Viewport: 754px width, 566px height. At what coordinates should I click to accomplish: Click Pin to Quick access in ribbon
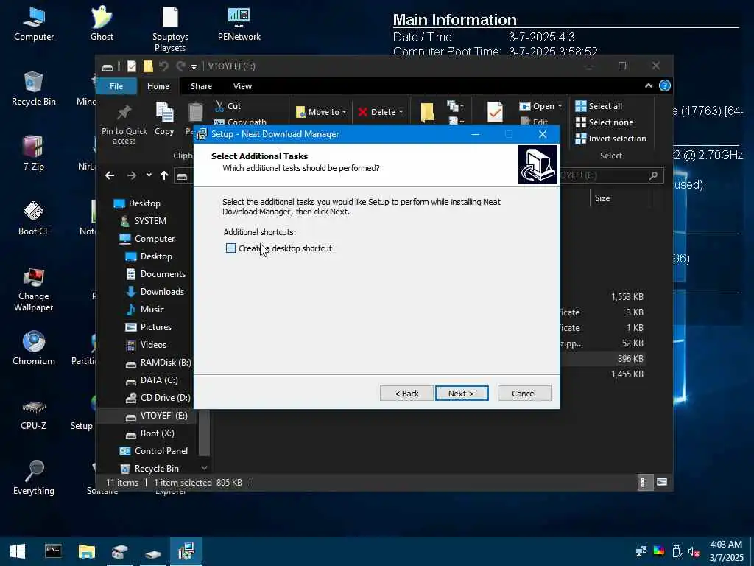(x=124, y=125)
